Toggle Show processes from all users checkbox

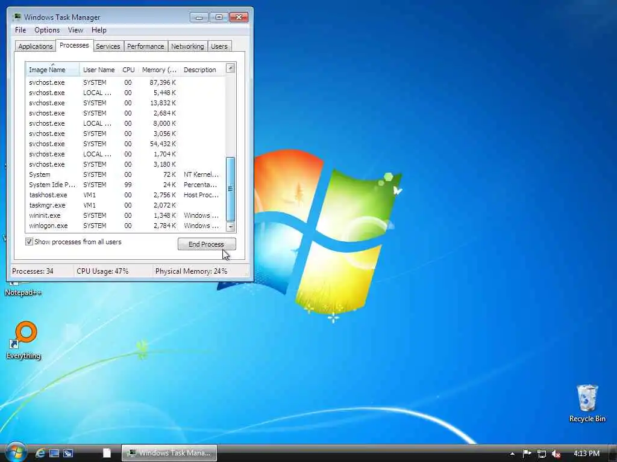pyautogui.click(x=29, y=242)
